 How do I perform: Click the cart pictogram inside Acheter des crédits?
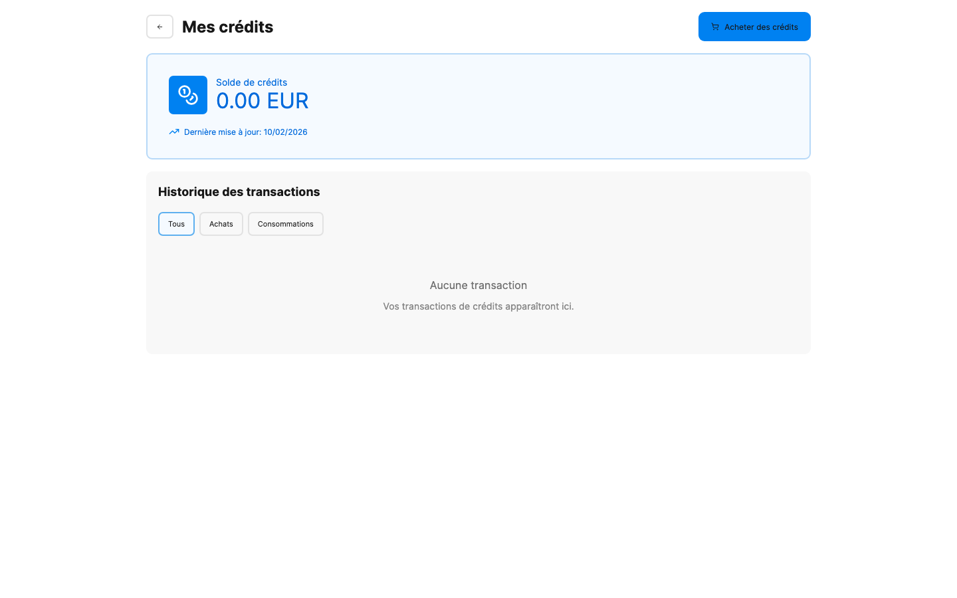pyautogui.click(x=715, y=27)
